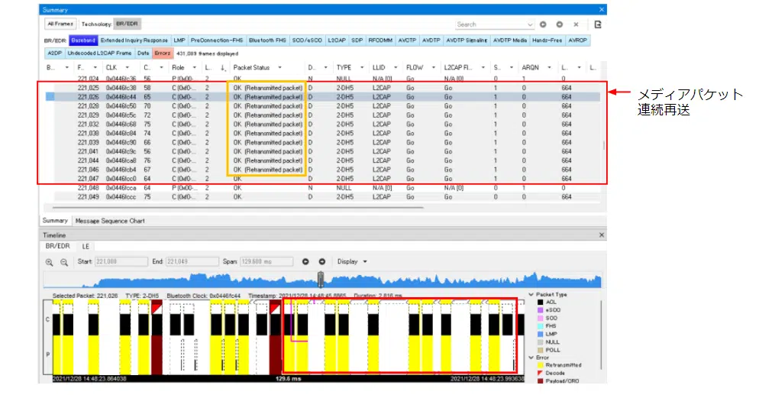Collapse the Packet Type legend section
Viewport: 759px width, 395px height.
click(x=531, y=294)
